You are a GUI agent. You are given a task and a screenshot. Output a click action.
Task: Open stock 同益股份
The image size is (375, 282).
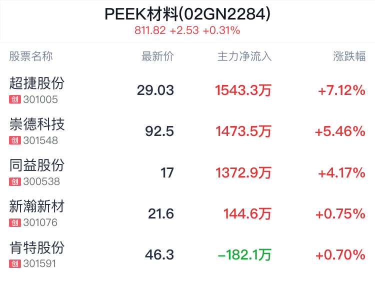tap(37, 165)
